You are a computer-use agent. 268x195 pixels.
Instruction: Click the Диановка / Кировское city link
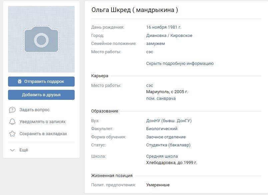pos(169,36)
